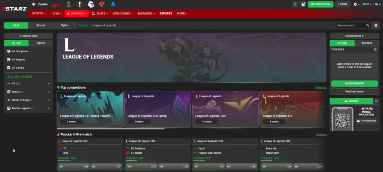The image size is (383, 172).
Task: Open the EN language dropdown
Action: (377, 4)
